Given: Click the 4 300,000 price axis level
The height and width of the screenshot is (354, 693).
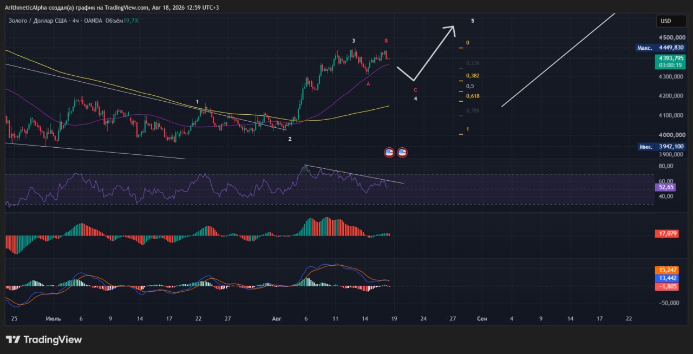Looking at the screenshot, I should click(x=672, y=76).
